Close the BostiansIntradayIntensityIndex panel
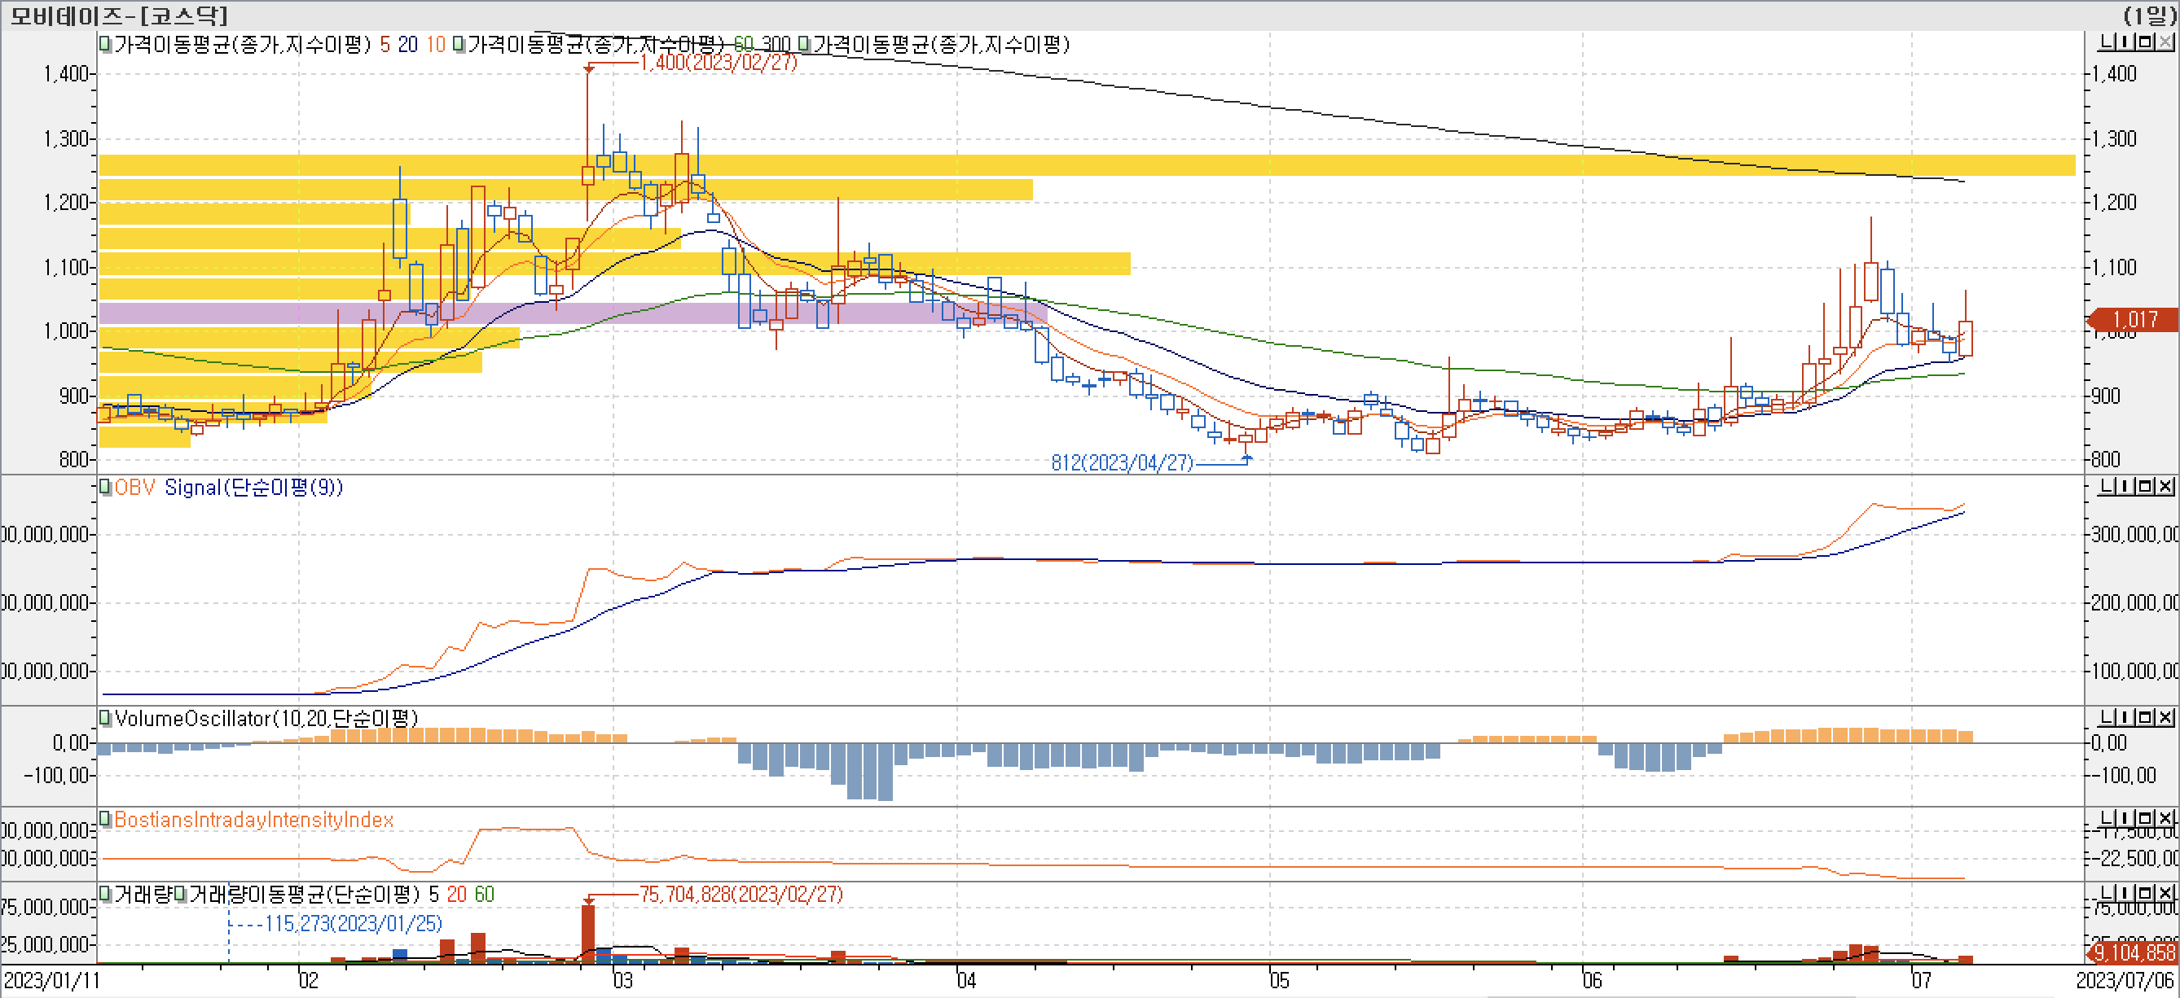Screen dimensions: 2180x998 [2165, 818]
